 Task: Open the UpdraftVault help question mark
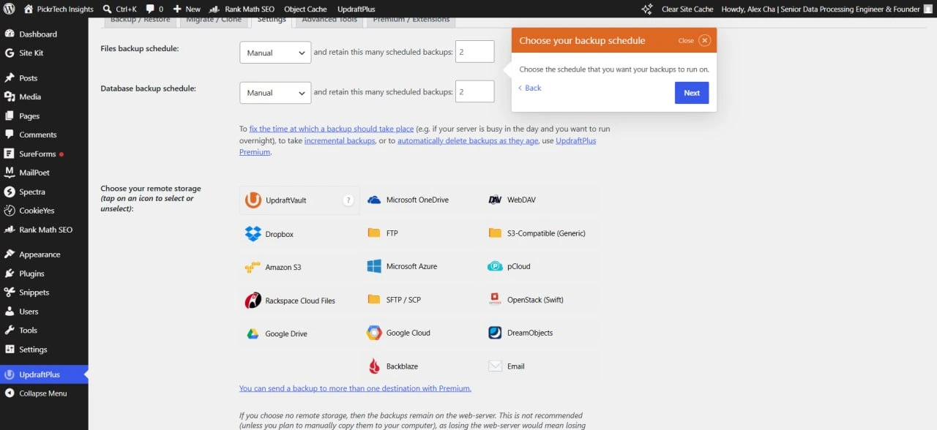(348, 200)
